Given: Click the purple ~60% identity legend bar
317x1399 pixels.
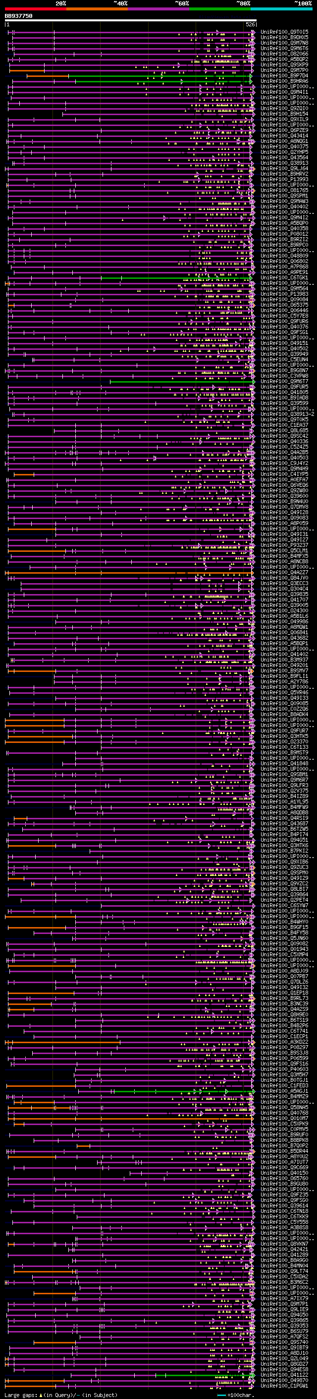Looking at the screenshot, I should pyautogui.click(x=159, y=9).
